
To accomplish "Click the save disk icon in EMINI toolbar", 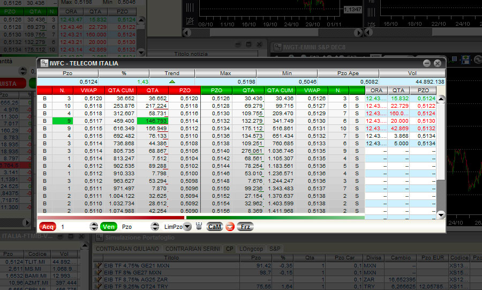I will 466,60.
